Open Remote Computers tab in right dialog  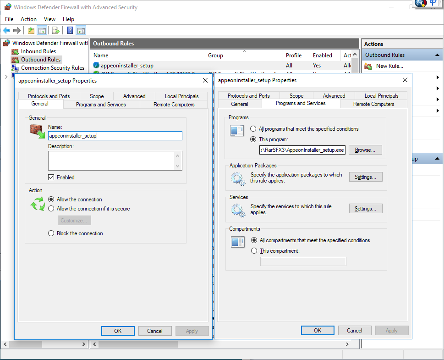coord(374,104)
